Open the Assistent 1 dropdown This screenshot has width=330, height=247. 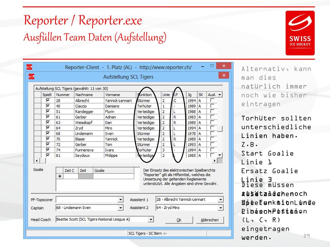pyautogui.click(x=220, y=199)
